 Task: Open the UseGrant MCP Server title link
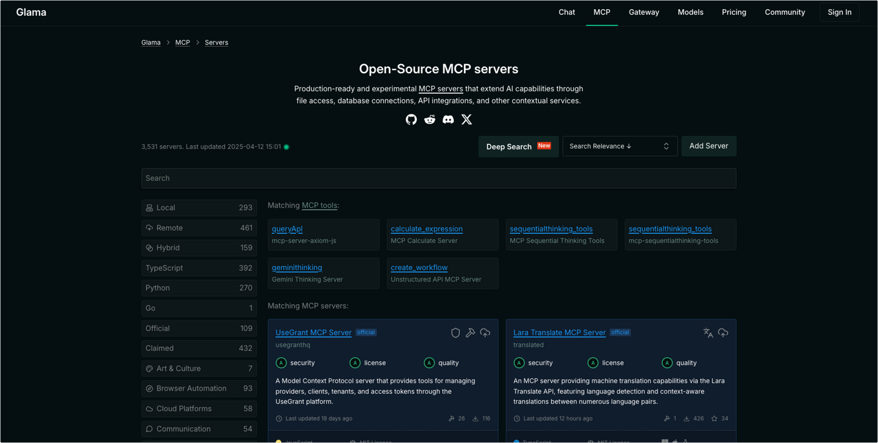click(x=313, y=333)
